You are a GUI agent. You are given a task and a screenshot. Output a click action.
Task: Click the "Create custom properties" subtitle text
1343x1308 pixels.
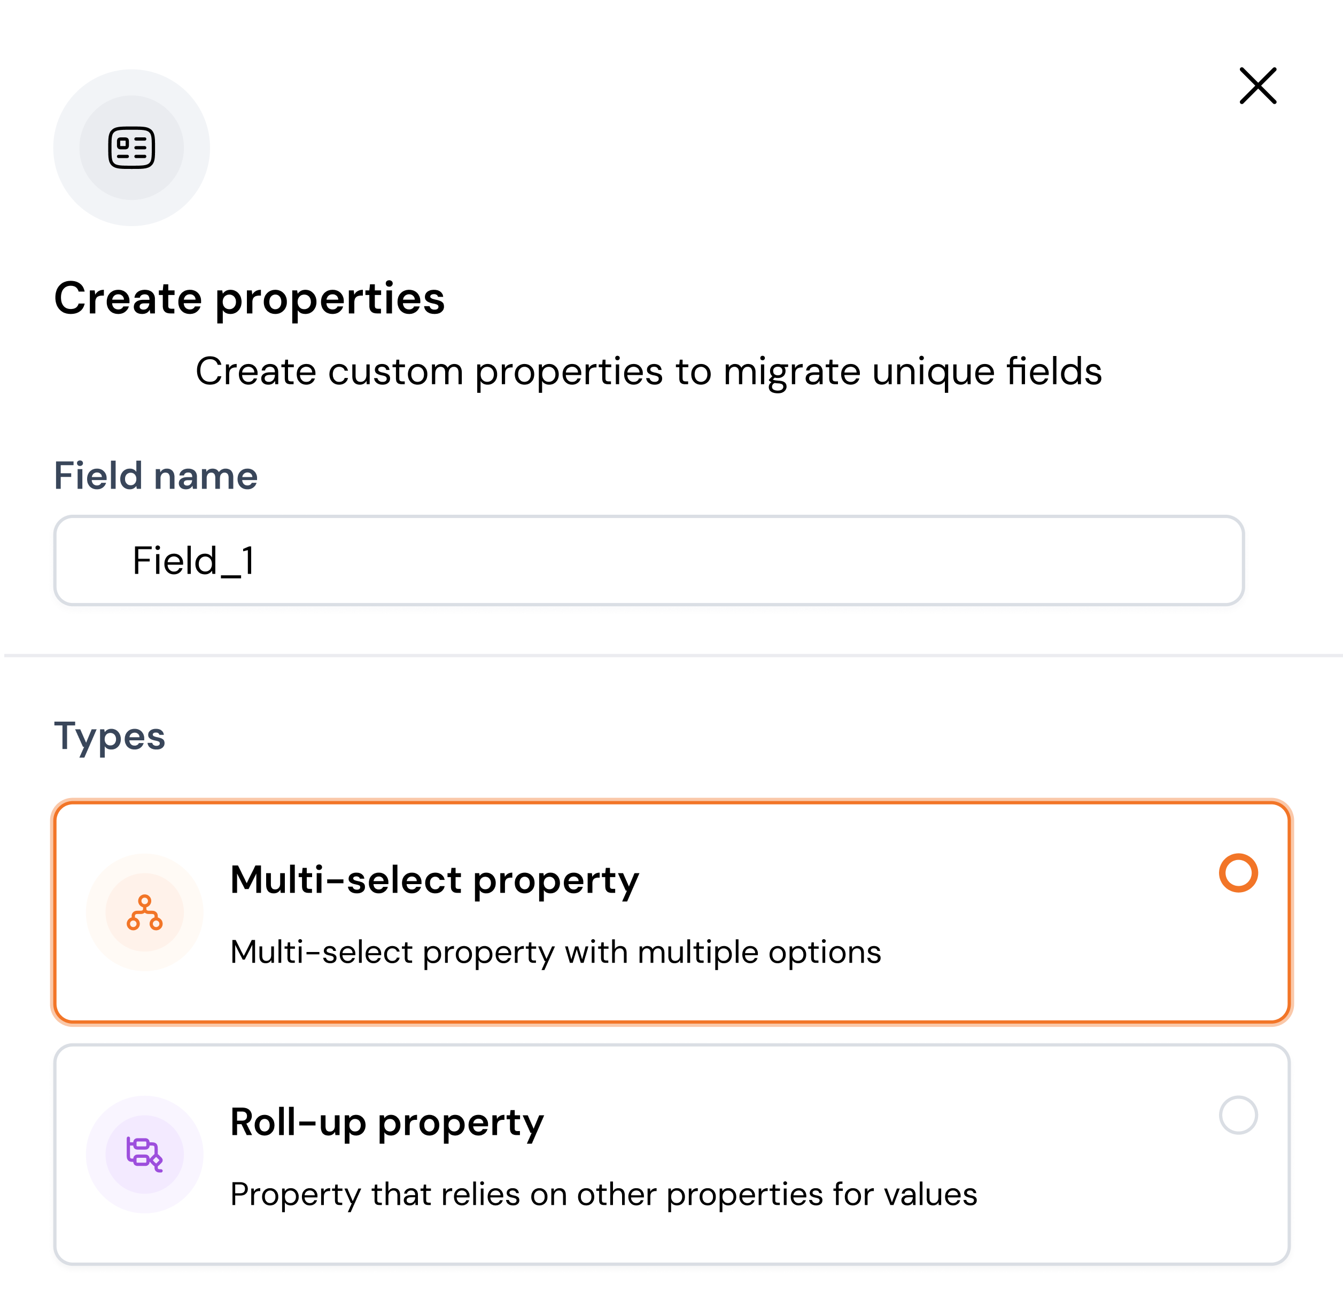648,371
